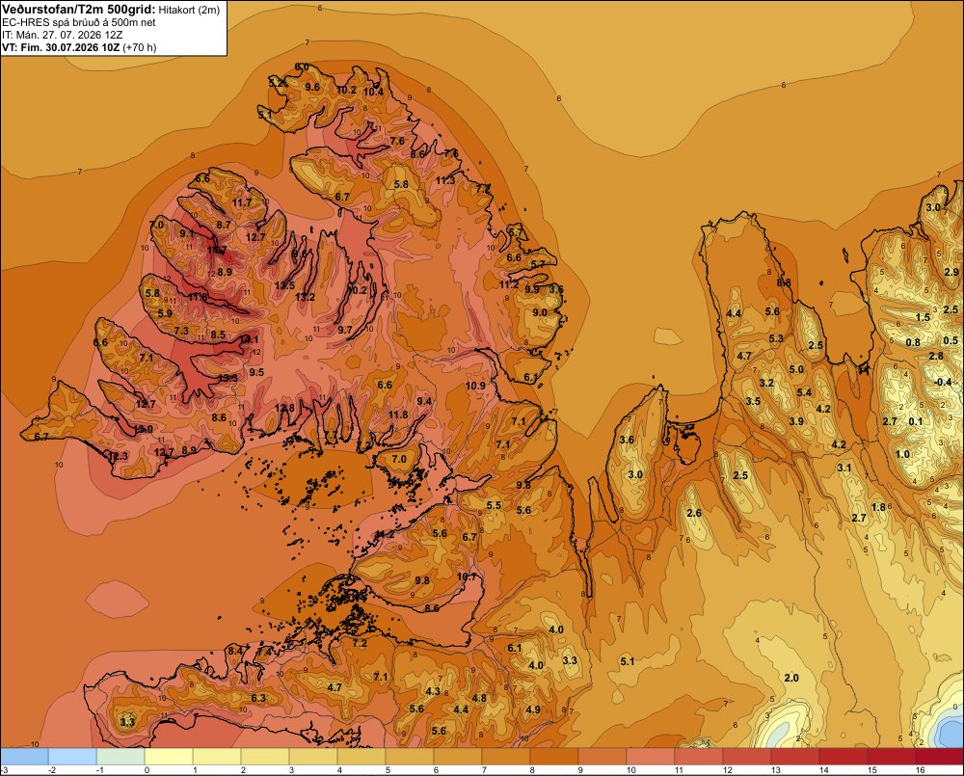The image size is (964, 776).
Task: Pick the pale green -1 to 0 legend swatch
Action: pos(120,756)
